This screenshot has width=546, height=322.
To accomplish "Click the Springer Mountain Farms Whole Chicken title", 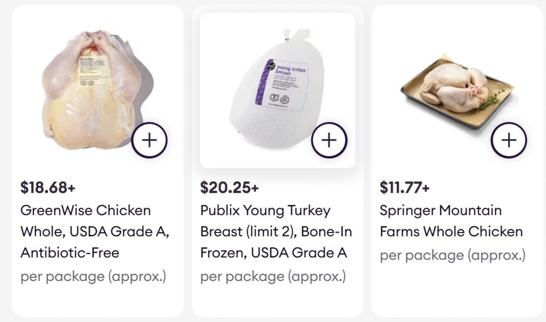I will tap(440, 210).
